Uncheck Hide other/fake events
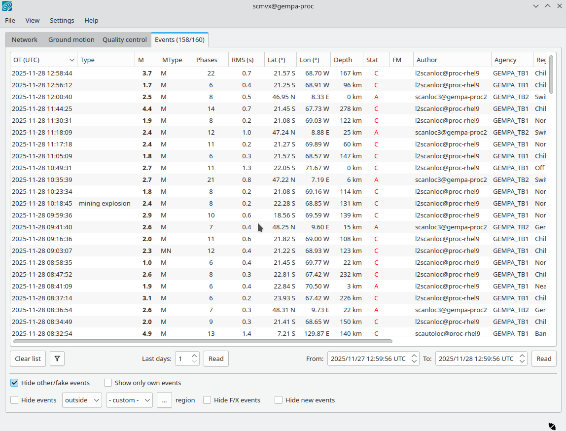 [x=14, y=383]
